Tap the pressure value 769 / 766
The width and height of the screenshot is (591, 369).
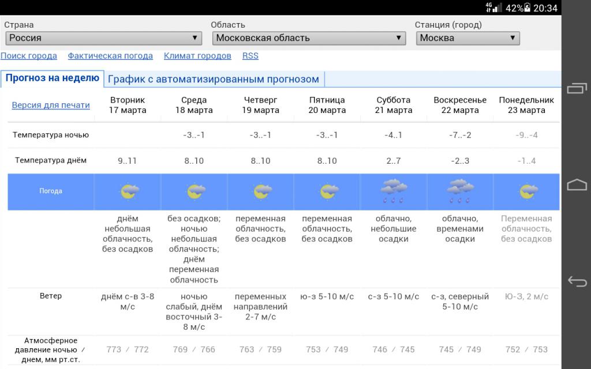coord(194,350)
